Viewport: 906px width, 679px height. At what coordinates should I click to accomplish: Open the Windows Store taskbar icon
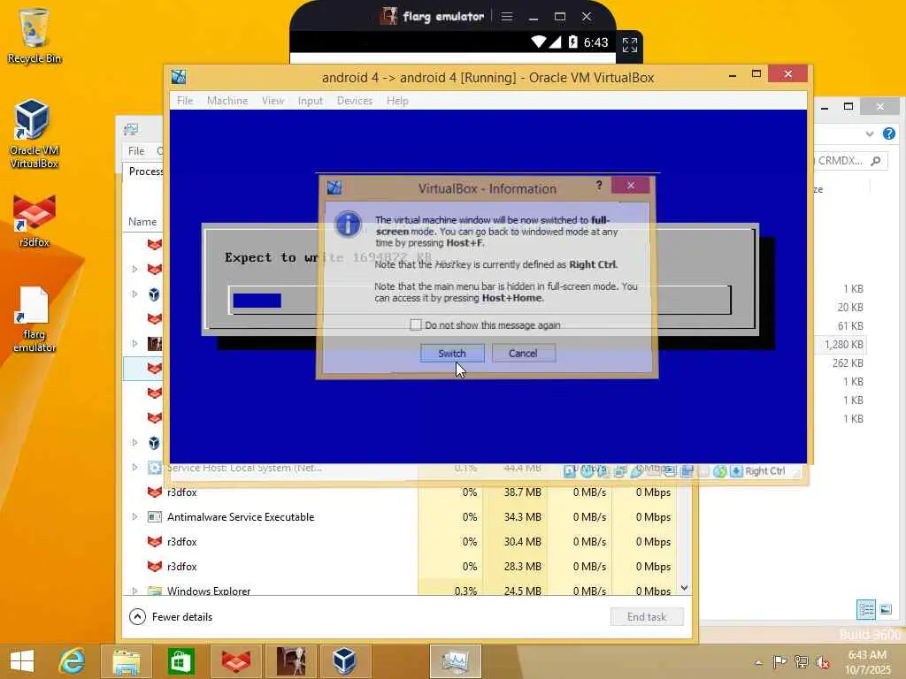[x=180, y=661]
